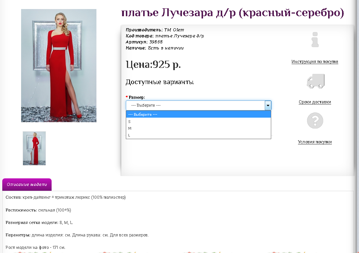Switch to the Описание модели tab
Image resolution: width=359 pixels, height=253 pixels.
tap(27, 184)
